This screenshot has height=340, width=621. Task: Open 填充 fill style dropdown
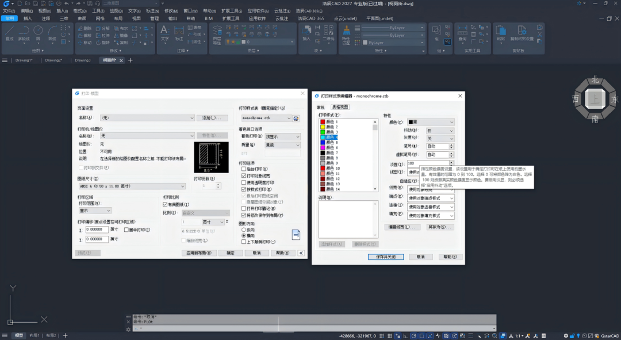click(431, 216)
